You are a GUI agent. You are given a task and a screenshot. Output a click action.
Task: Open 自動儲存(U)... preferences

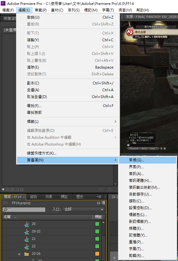coord(147,194)
